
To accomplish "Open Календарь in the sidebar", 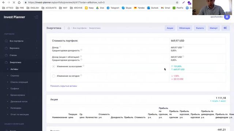I will (16, 108).
